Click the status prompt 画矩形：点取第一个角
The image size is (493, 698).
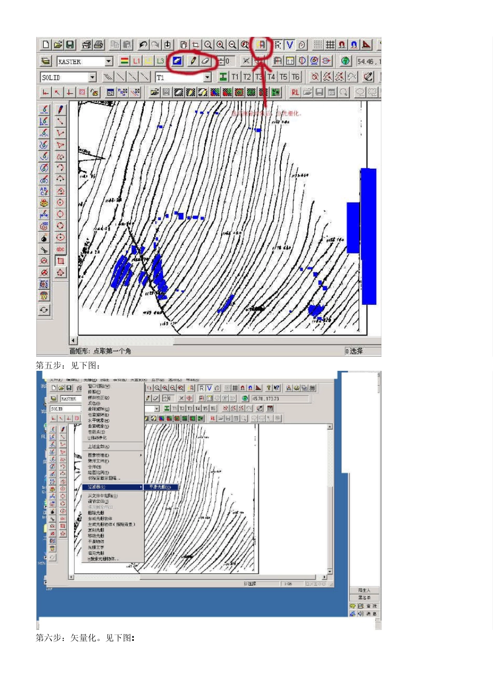(x=100, y=351)
